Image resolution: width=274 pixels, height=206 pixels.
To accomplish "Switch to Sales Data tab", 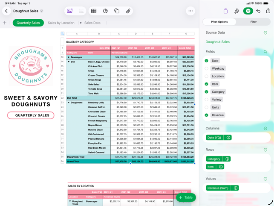I will 92,23.
